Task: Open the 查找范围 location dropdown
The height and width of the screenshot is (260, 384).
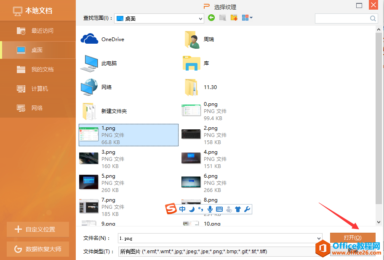Action: [x=200, y=18]
